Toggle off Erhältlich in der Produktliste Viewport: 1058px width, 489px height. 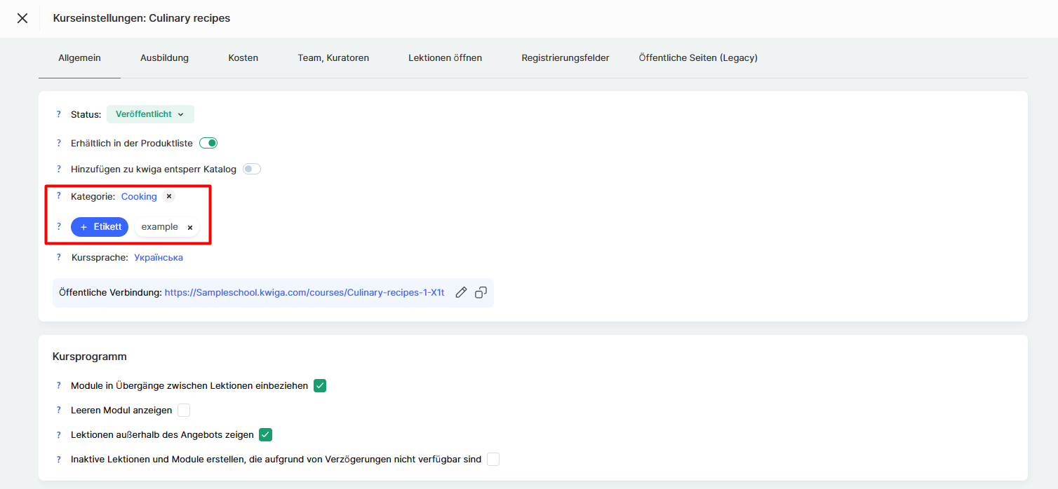click(208, 143)
